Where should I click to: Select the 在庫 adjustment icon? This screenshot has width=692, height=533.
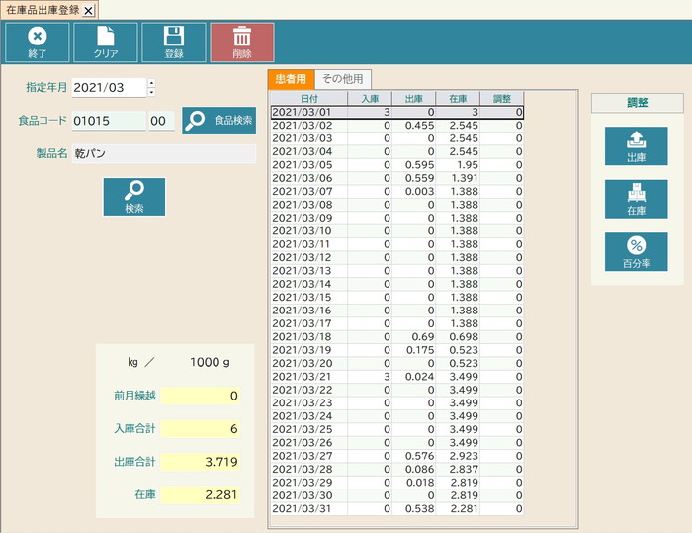tap(636, 199)
